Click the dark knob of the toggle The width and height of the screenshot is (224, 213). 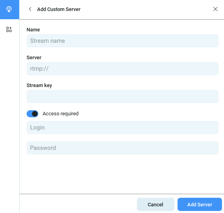(35, 114)
